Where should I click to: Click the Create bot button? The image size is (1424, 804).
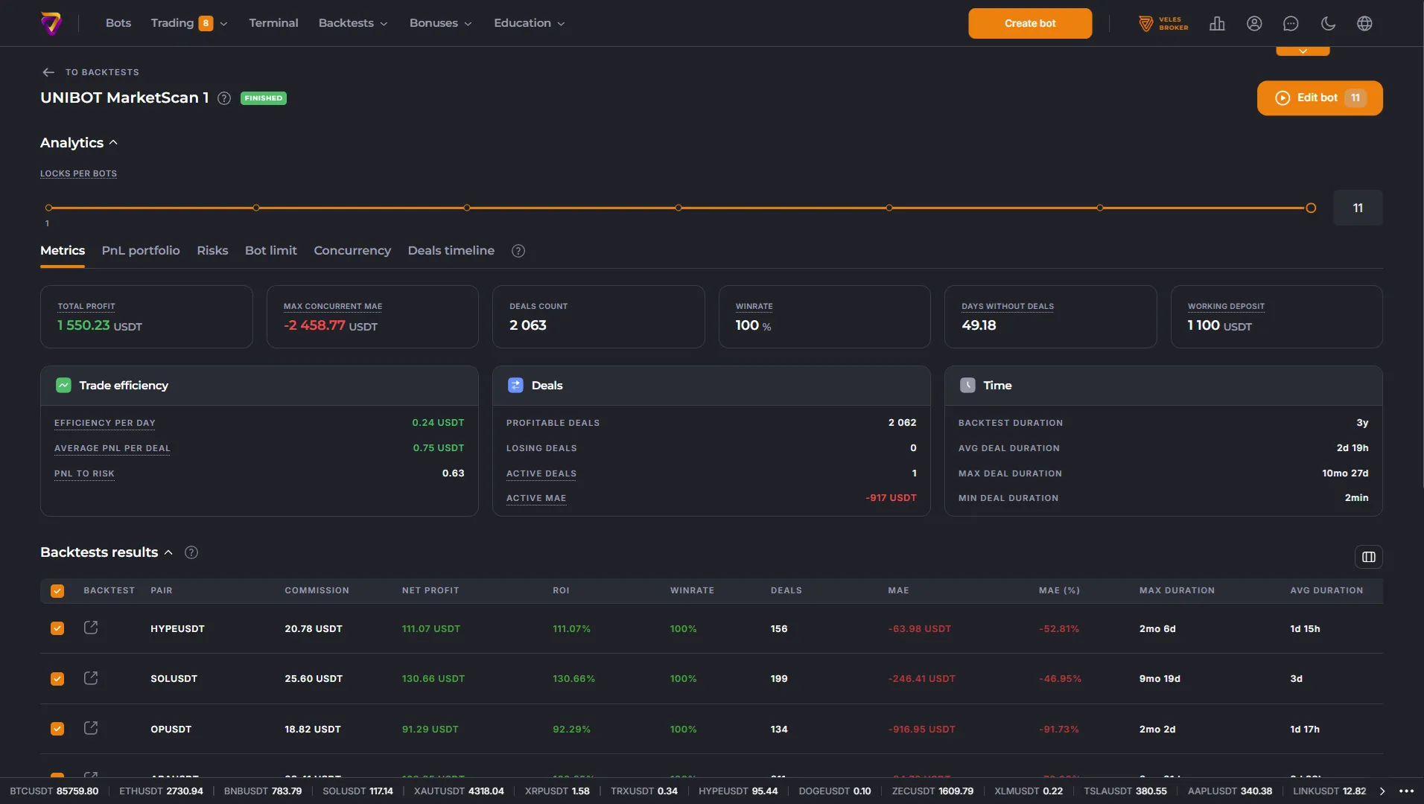[x=1030, y=23]
